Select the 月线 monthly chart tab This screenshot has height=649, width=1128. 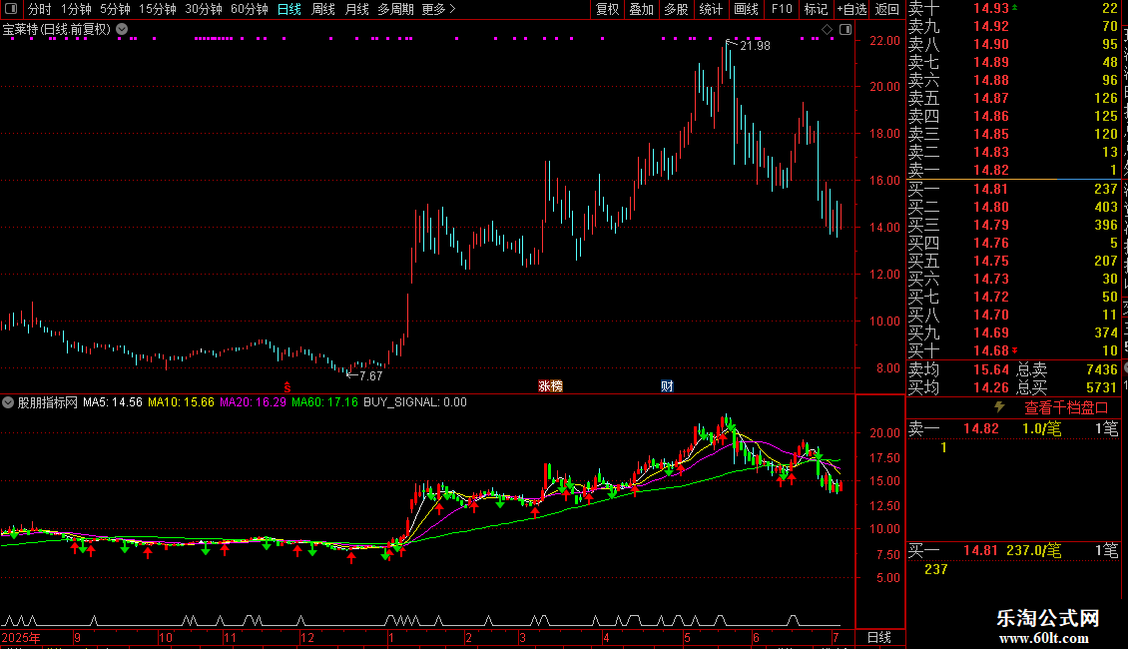click(x=356, y=9)
